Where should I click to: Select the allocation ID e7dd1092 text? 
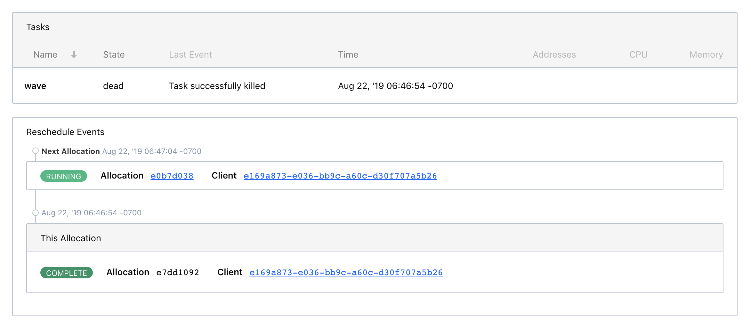pyautogui.click(x=177, y=273)
